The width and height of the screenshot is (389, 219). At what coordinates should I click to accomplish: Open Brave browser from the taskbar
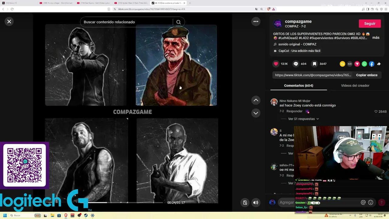tap(66, 215)
